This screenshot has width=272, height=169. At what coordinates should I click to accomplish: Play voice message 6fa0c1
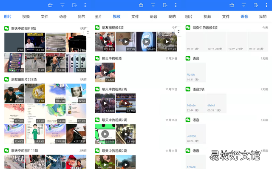click(216, 103)
